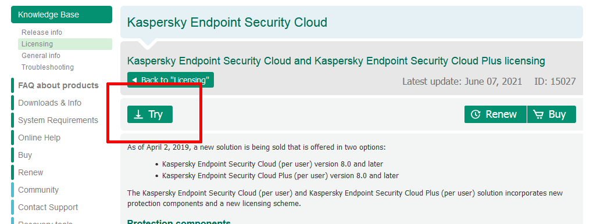Screen dimensions: 597x224
Task: Go to Troubleshooting in the sidebar
Action: coord(48,67)
